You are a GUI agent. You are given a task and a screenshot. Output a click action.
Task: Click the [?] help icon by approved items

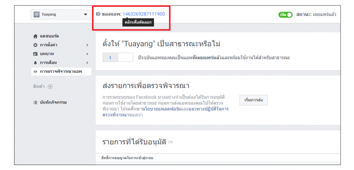tap(170, 142)
